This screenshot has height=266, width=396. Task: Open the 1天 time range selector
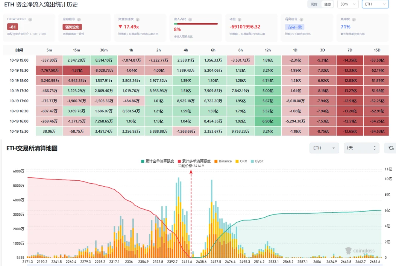tap(361, 148)
